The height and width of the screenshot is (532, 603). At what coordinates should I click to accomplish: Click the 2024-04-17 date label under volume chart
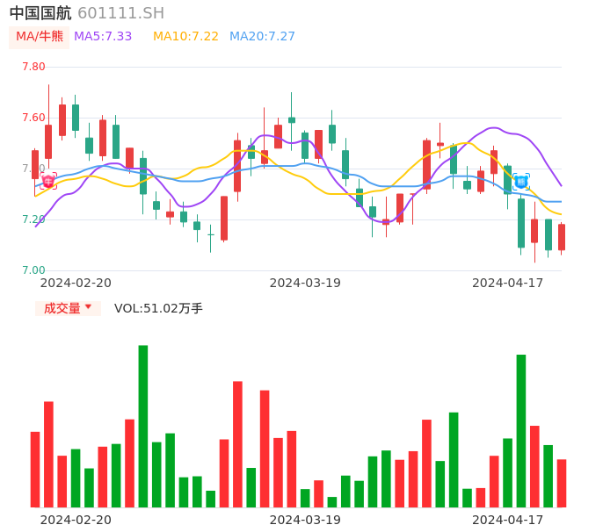pos(508,520)
